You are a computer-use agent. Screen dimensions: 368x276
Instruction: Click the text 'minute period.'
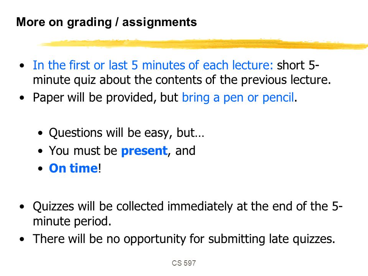point(72,221)
